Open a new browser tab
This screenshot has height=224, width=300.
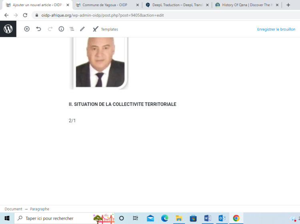[288, 5]
